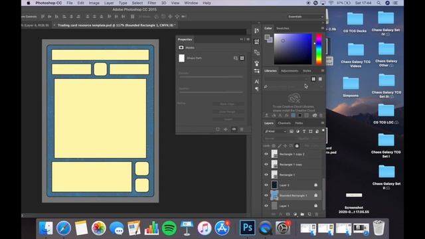
Task: Switch Libraries to grid view icon
Action: (x=313, y=79)
